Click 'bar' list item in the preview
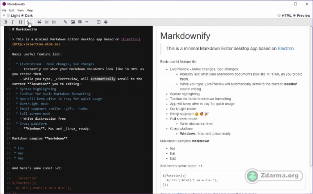 (173, 153)
